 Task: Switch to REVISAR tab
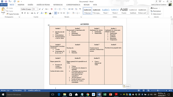[86, 5]
